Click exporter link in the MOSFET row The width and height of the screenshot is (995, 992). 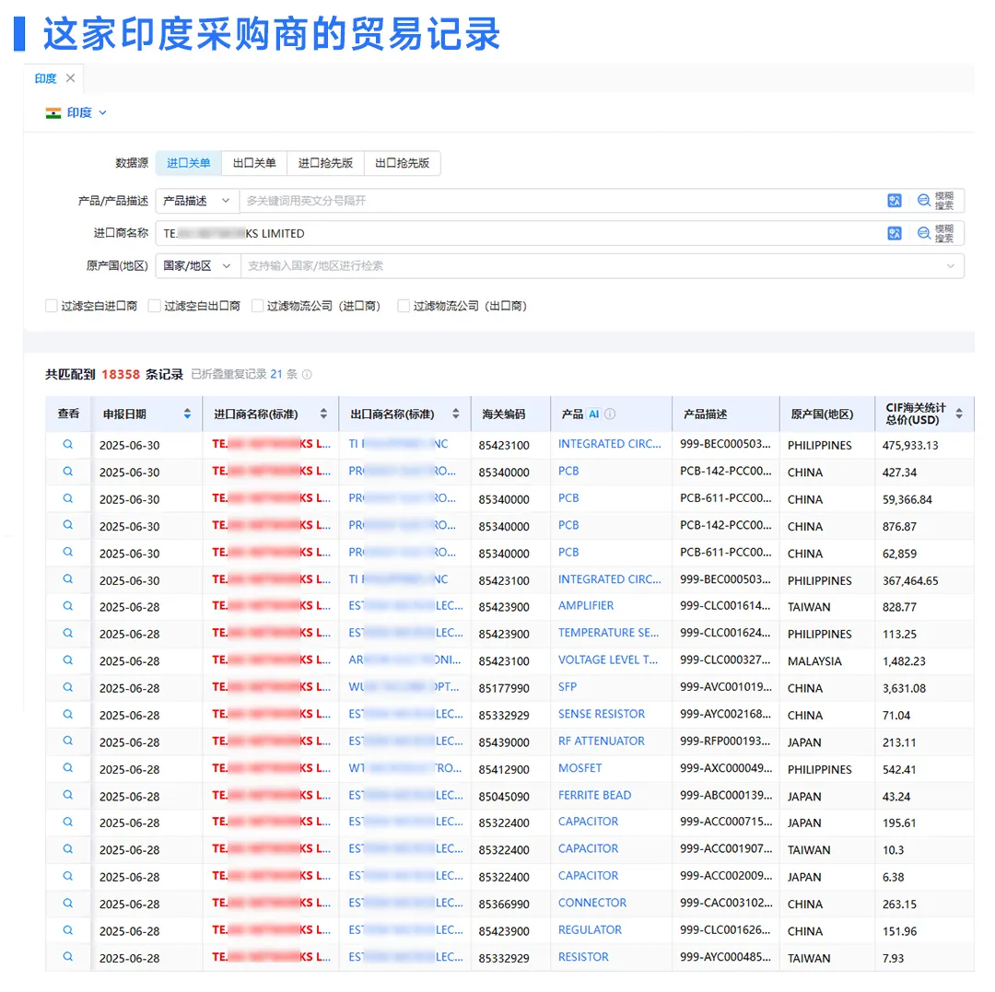(404, 768)
